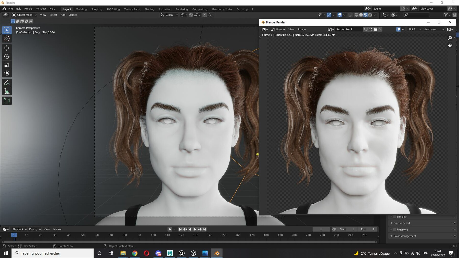The width and height of the screenshot is (459, 258).
Task: Click the new collection icon in the outliner header
Action: pyautogui.click(x=455, y=15)
